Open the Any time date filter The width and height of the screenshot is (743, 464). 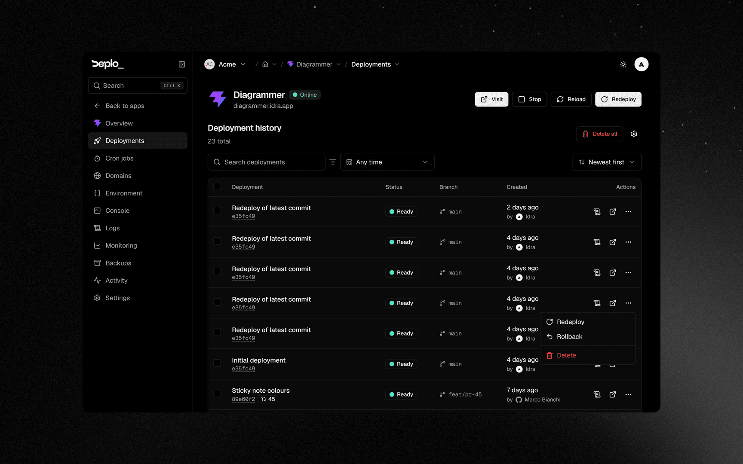(387, 162)
